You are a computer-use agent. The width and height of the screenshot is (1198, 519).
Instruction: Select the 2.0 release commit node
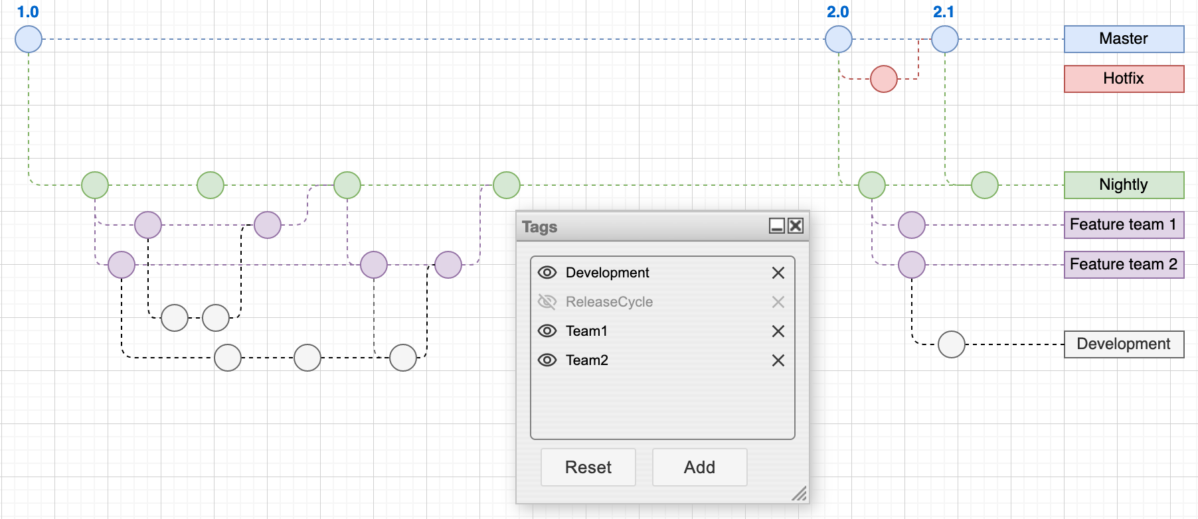[x=839, y=39]
